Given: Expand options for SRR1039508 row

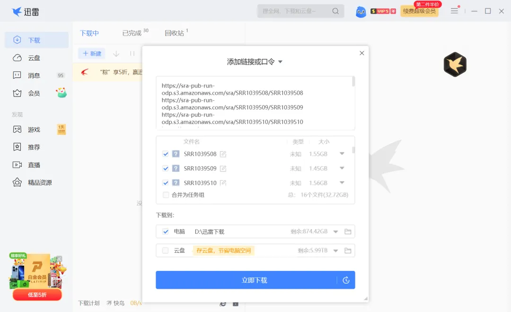Looking at the screenshot, I should (x=342, y=153).
